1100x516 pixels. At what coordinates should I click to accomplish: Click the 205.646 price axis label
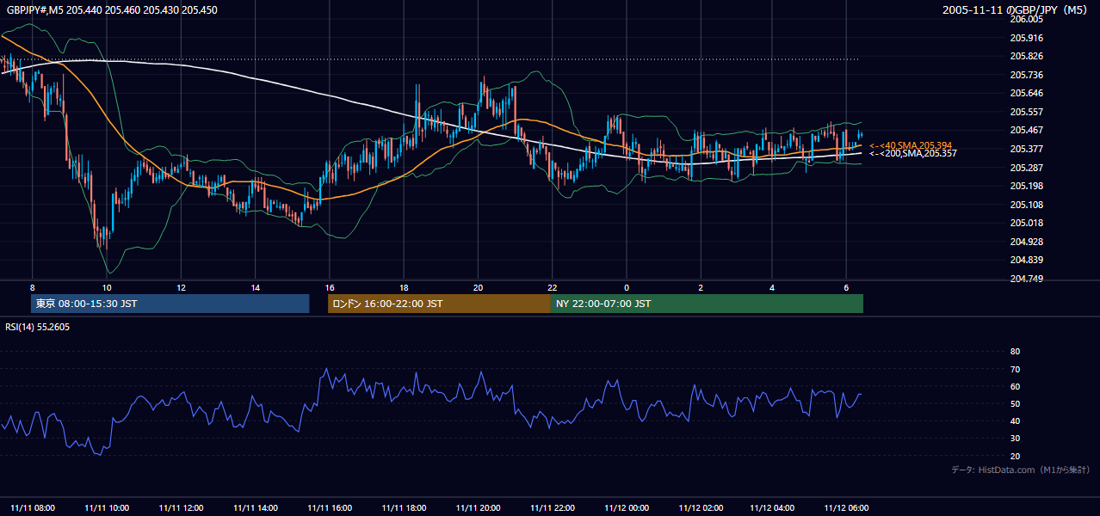[x=1026, y=93]
